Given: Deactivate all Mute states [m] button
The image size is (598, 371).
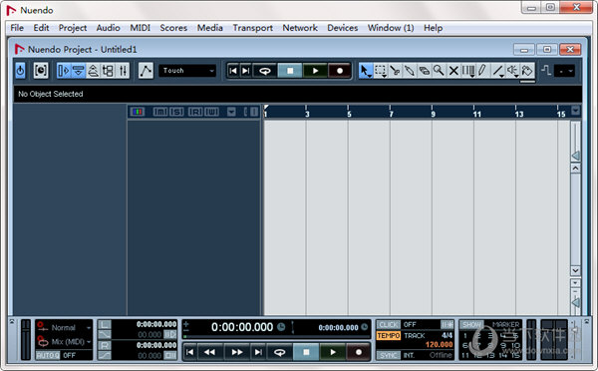Looking at the screenshot, I should (x=160, y=112).
